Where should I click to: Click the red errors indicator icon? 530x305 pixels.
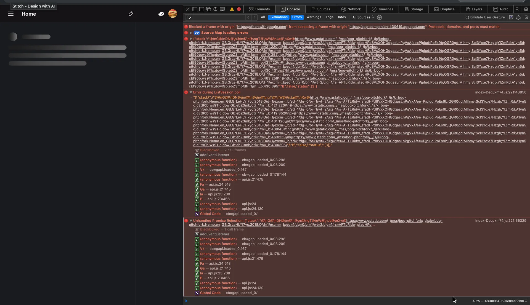click(239, 9)
